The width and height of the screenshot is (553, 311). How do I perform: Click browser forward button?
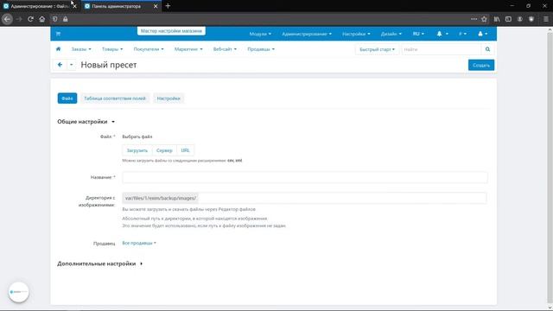19,19
